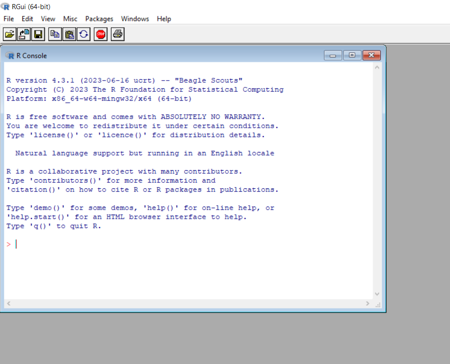Click the resize grip of R Console

click(x=378, y=304)
